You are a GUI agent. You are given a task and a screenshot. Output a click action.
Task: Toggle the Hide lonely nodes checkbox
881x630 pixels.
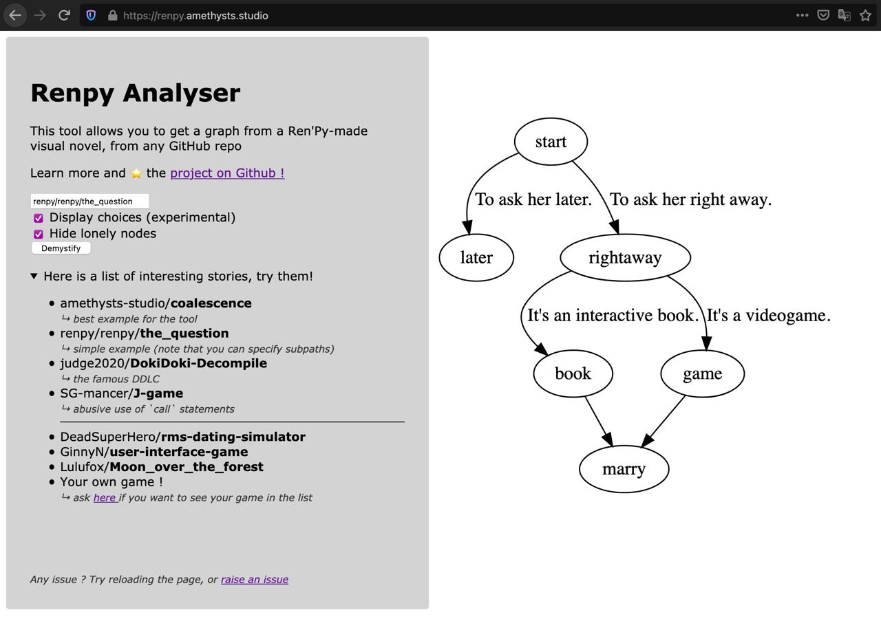pyautogui.click(x=39, y=234)
